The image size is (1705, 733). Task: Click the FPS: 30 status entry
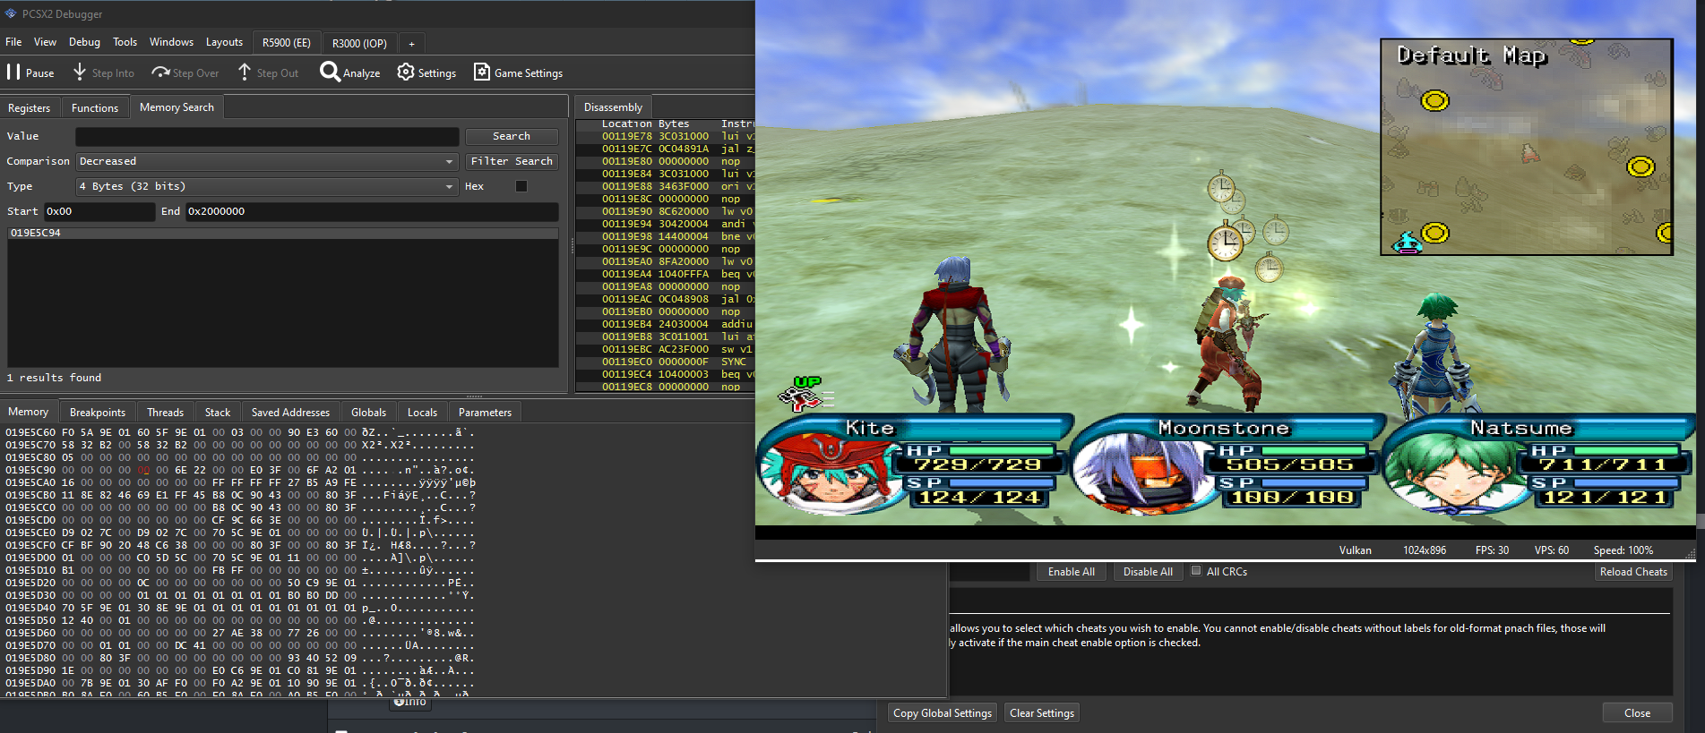(1492, 550)
